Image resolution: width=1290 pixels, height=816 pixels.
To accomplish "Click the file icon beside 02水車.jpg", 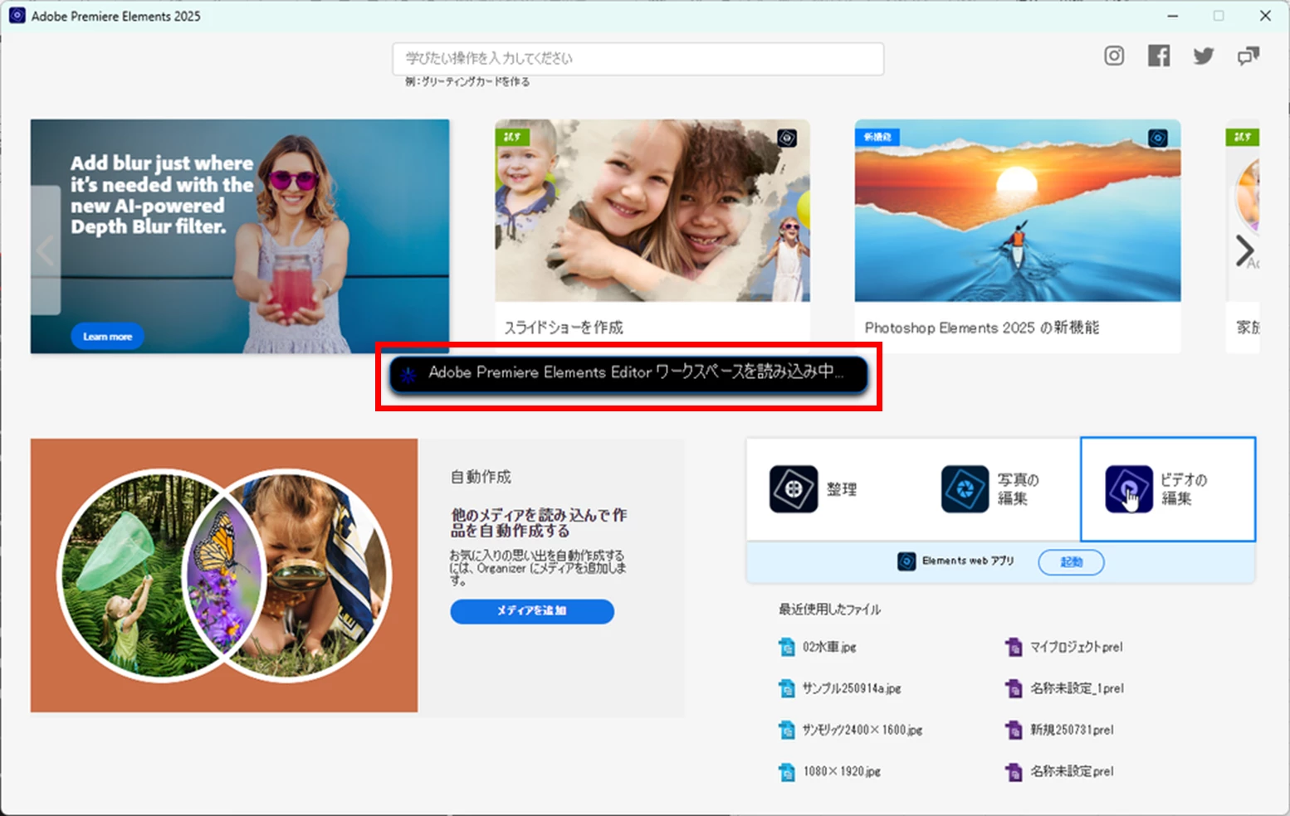I will tap(786, 647).
